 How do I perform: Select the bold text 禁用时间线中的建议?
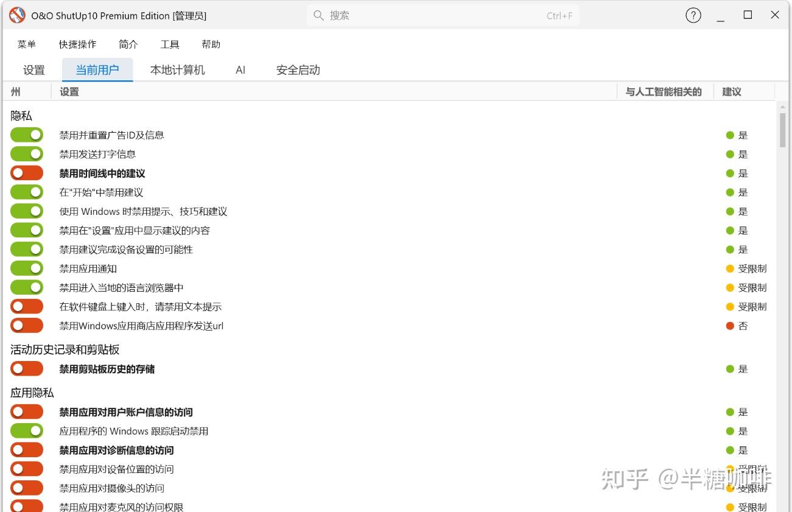click(102, 174)
